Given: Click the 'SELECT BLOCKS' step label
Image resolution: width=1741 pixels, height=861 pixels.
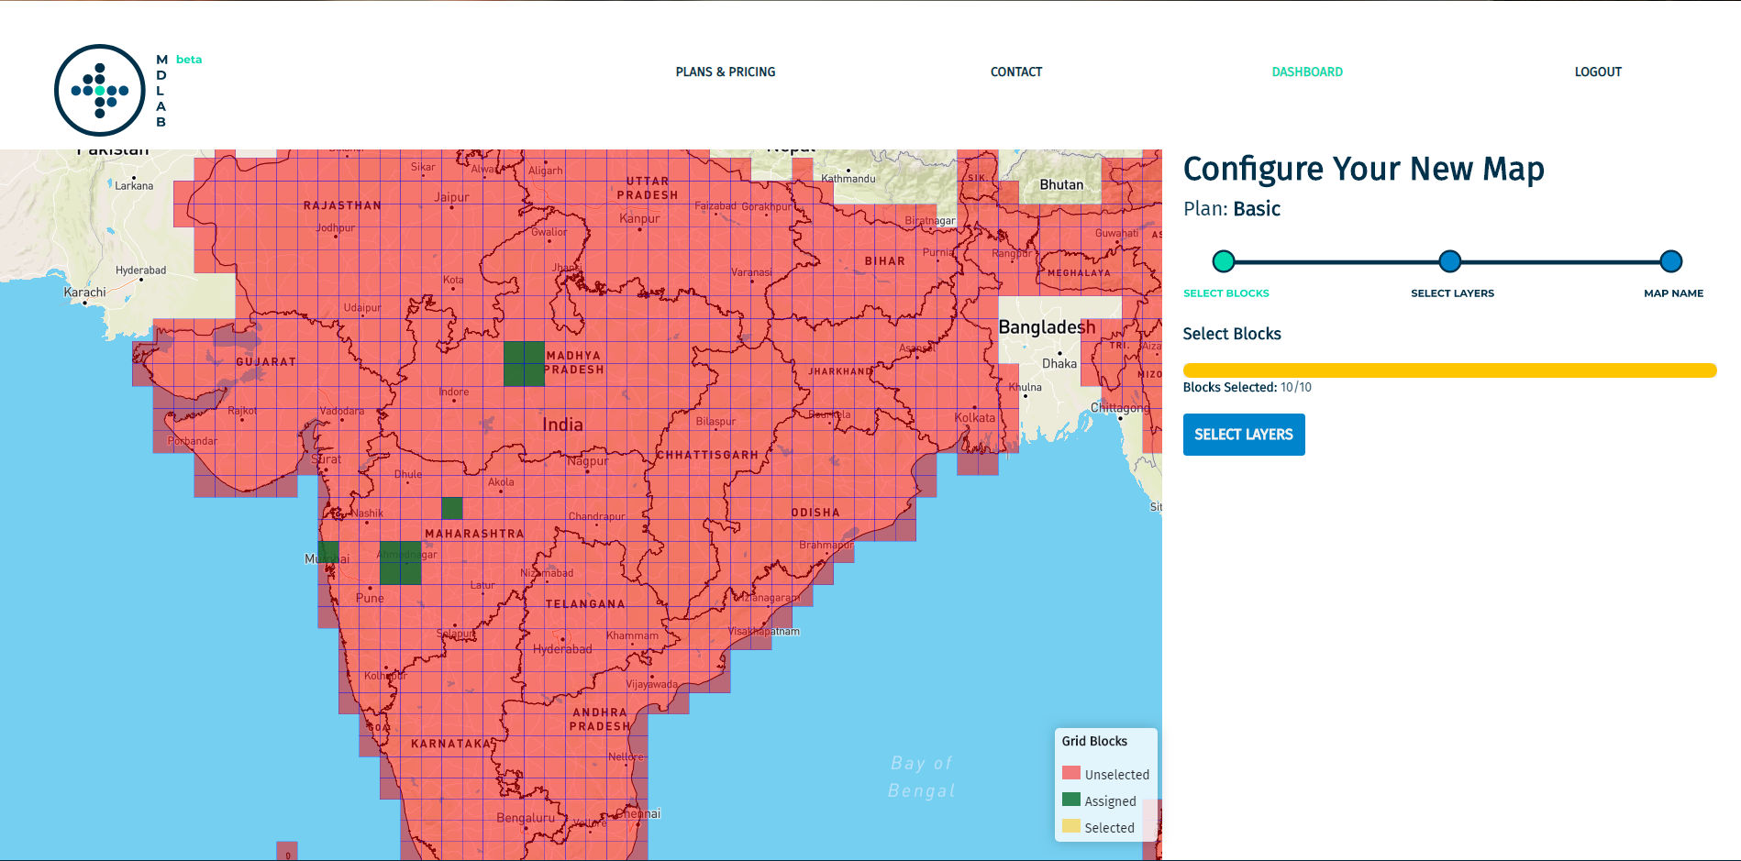Looking at the screenshot, I should pyautogui.click(x=1226, y=293).
